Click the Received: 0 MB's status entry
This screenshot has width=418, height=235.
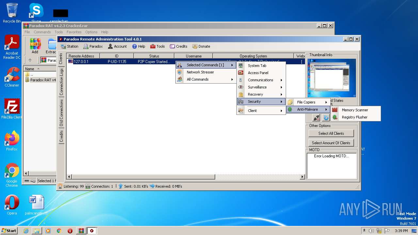point(166,186)
